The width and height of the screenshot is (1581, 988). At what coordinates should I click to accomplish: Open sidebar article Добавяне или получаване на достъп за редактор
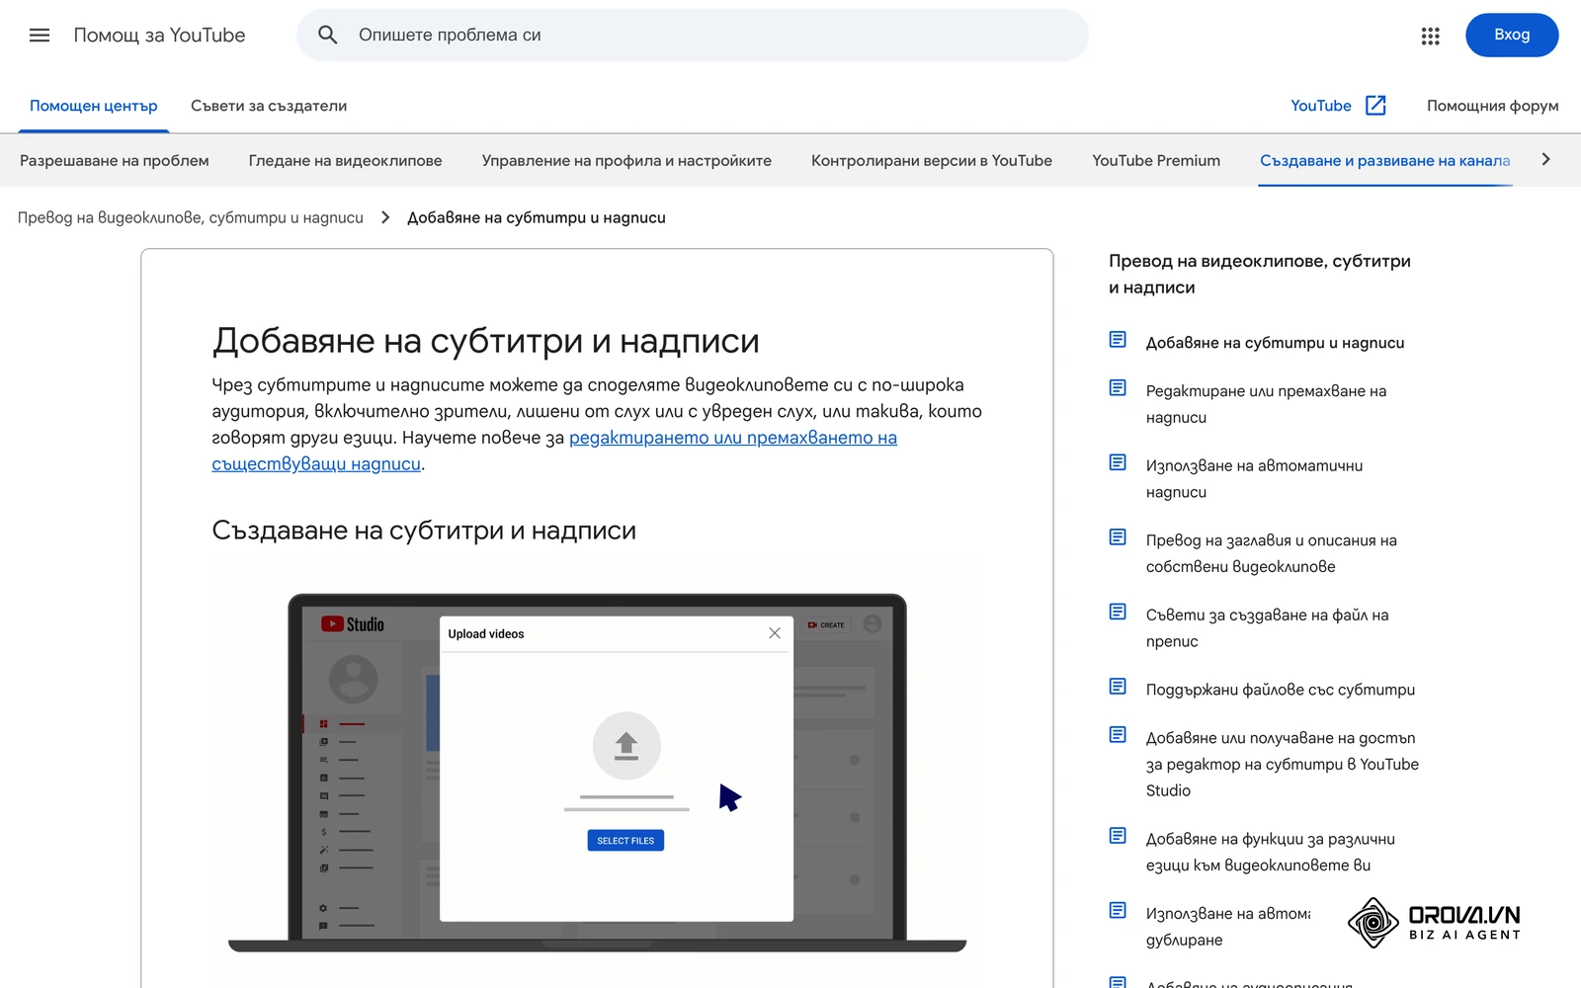[x=1283, y=764]
